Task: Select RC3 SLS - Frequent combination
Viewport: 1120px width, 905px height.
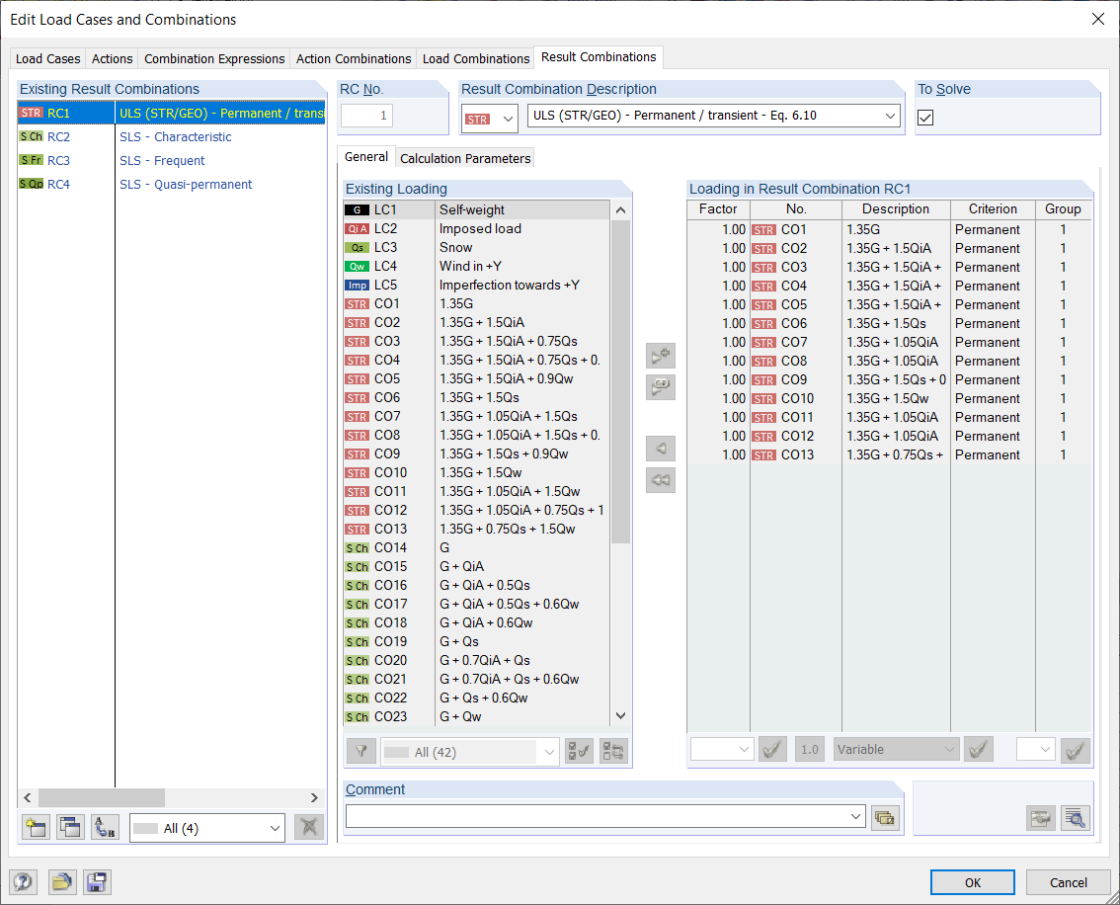Action: coord(172,160)
